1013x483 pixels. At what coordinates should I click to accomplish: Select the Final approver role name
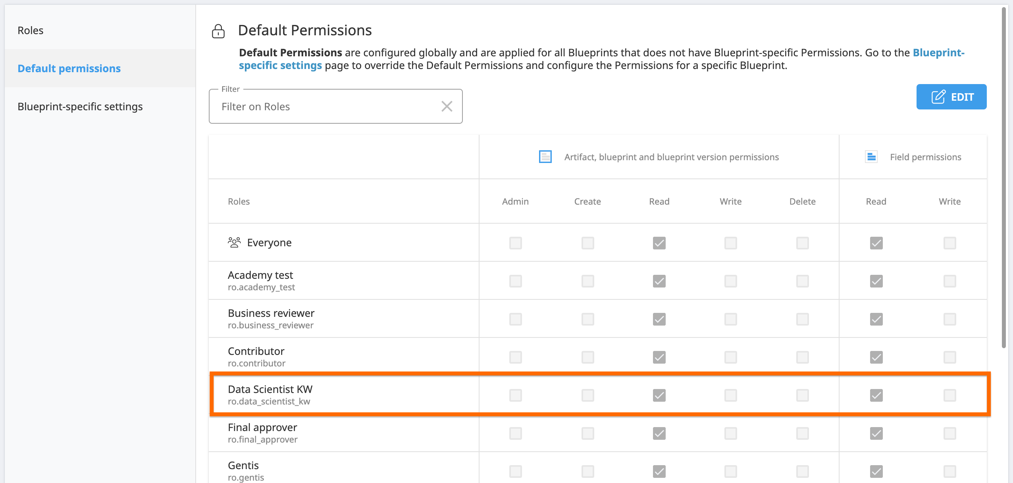[x=262, y=427]
